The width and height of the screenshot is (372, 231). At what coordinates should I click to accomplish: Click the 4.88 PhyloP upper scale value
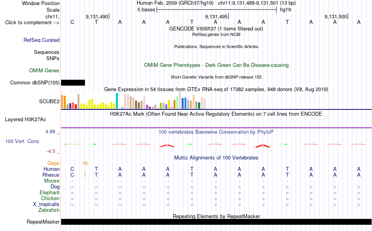50,132
